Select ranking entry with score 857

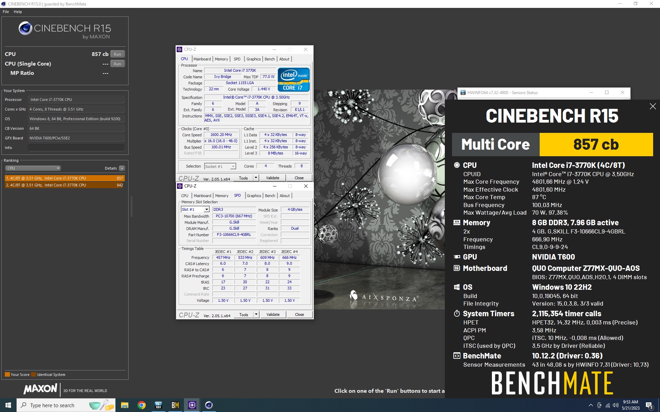65,178
